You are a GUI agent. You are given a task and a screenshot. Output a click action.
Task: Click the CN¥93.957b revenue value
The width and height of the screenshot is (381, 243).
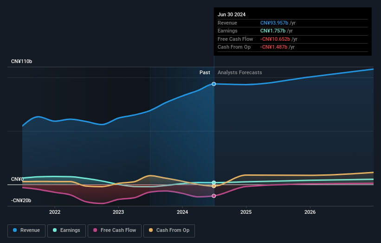click(x=274, y=23)
